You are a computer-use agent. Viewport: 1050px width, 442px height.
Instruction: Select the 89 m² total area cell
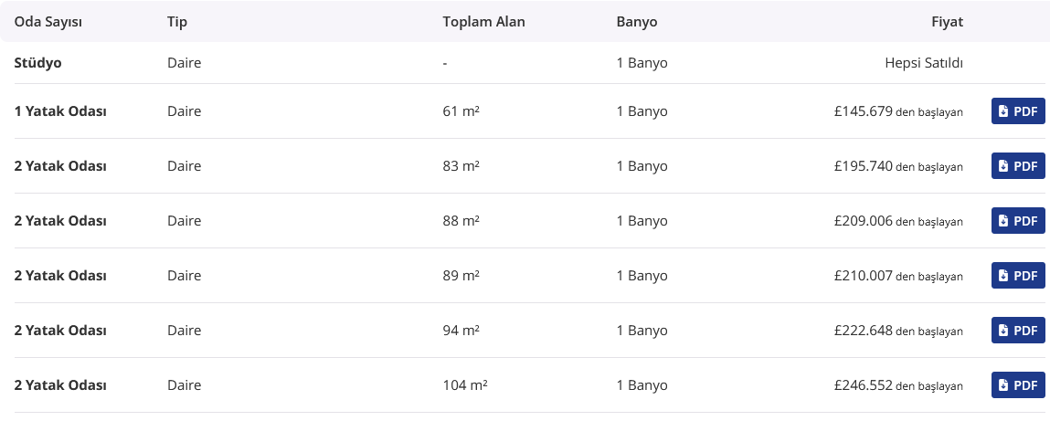[461, 276]
